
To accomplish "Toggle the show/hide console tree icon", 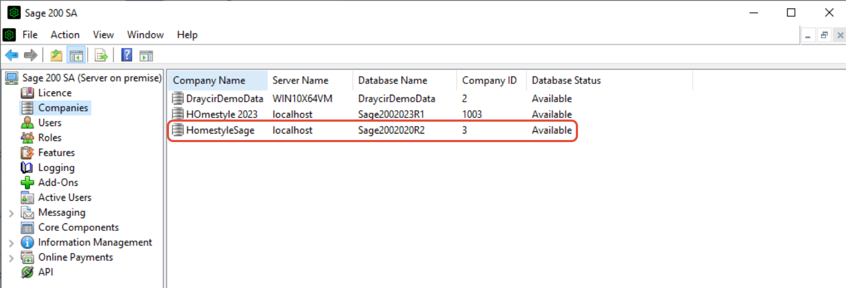I will [x=76, y=55].
